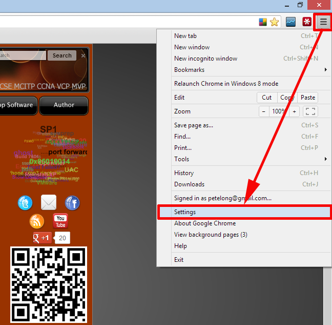Restore down the Chrome window
Screen dimensions: 332x325
[300, 5]
